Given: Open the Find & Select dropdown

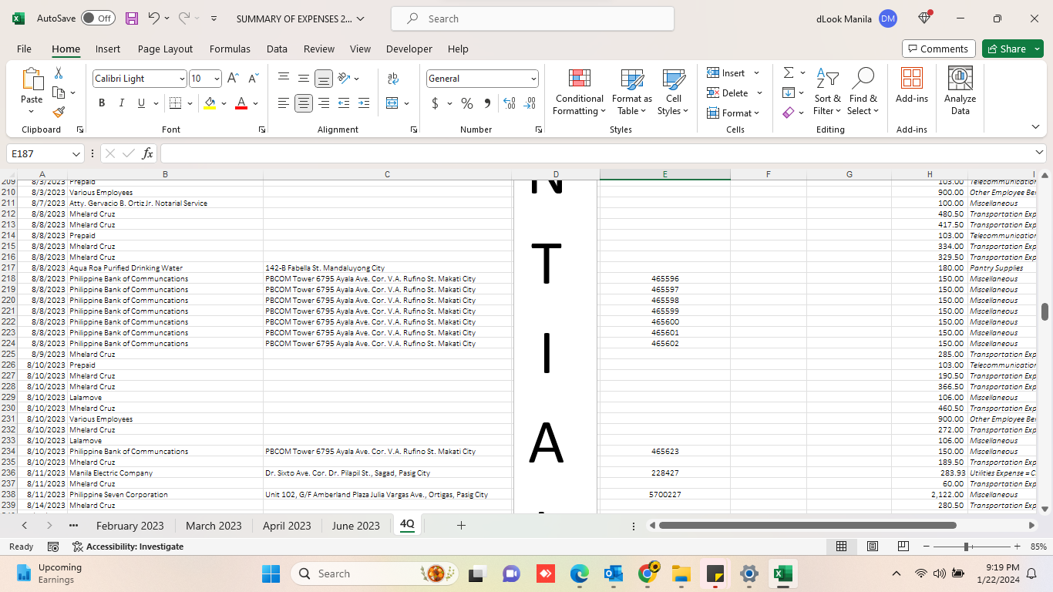Looking at the screenshot, I should tap(863, 91).
